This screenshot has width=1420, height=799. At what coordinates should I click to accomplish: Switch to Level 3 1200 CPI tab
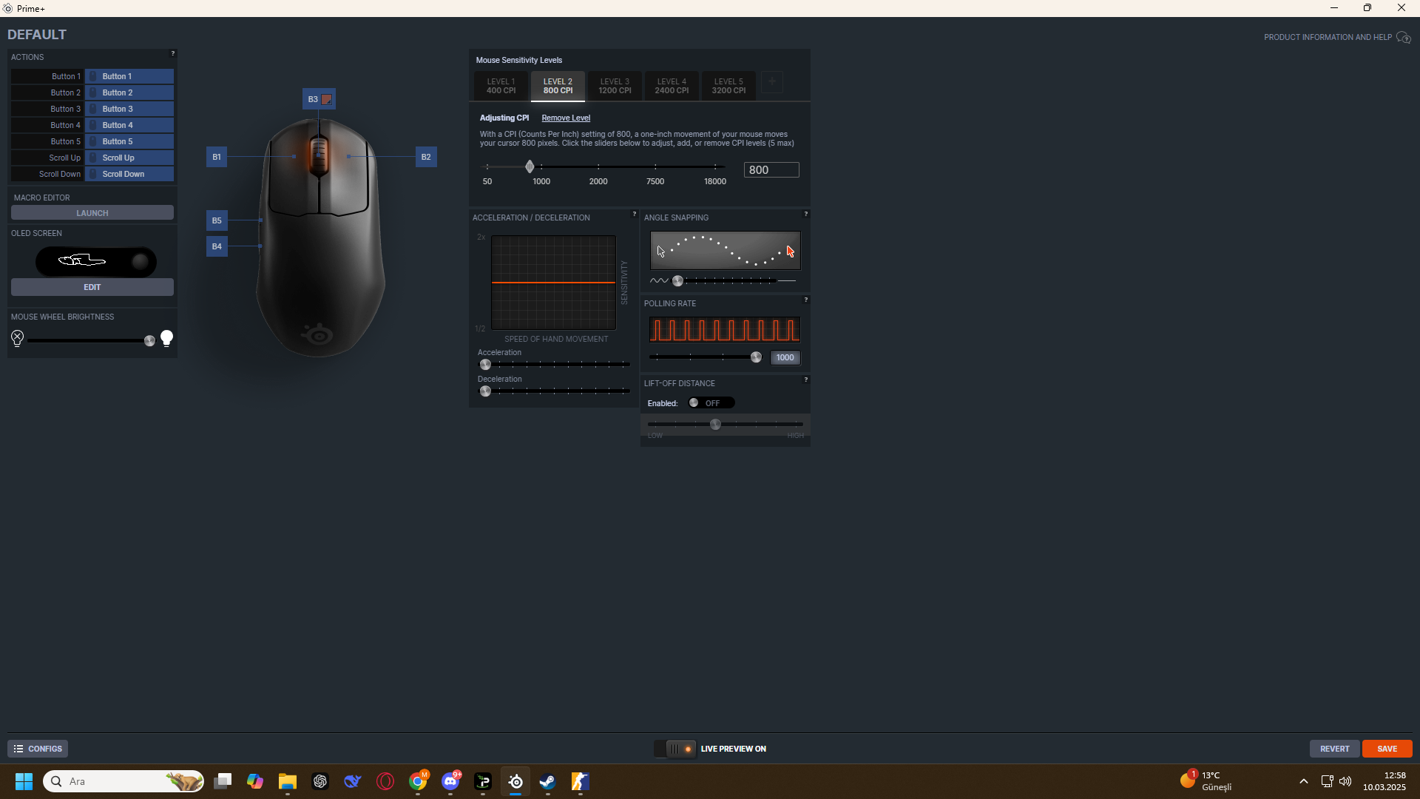pos(615,87)
